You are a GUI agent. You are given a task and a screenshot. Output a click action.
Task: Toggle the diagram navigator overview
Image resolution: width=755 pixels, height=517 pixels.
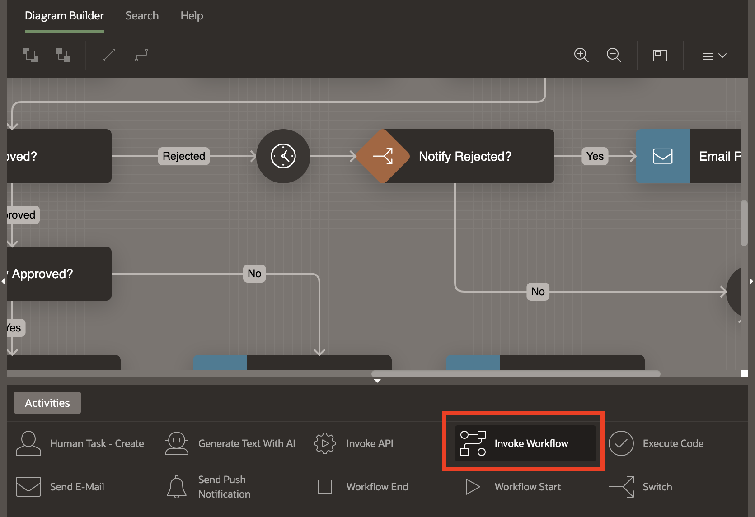[660, 55]
